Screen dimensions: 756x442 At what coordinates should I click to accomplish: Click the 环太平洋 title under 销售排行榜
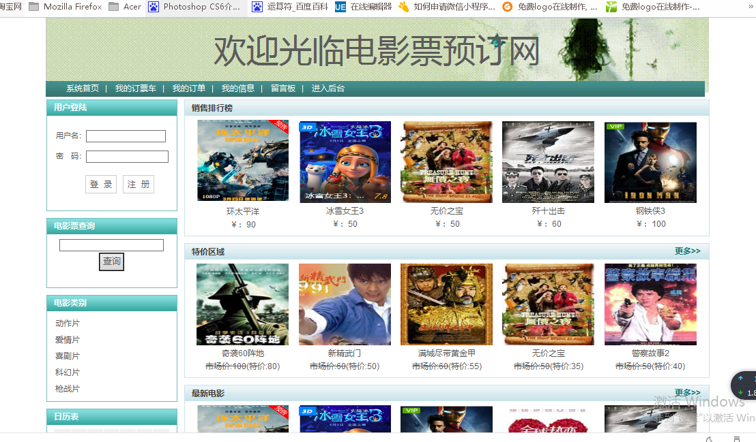click(243, 211)
